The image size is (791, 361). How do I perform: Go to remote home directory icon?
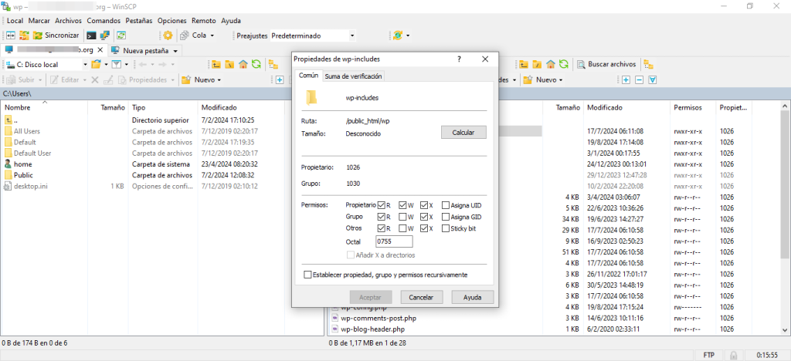tap(550, 65)
